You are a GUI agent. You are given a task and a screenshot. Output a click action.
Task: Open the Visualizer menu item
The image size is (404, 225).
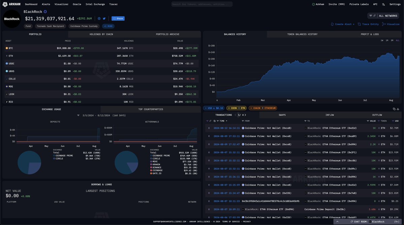pyautogui.click(x=61, y=4)
